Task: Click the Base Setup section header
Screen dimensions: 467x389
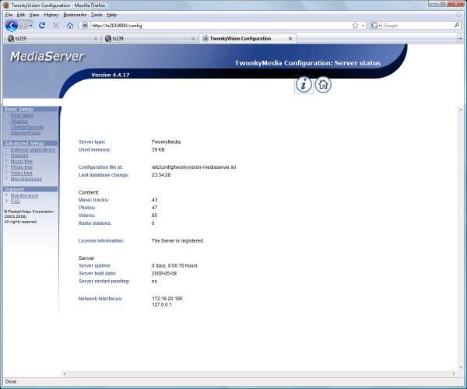Action: tap(30, 109)
